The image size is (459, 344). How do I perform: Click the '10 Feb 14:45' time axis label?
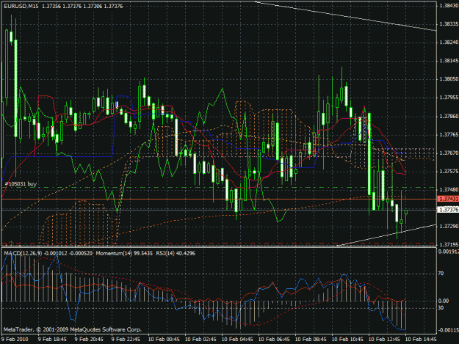[421, 339]
